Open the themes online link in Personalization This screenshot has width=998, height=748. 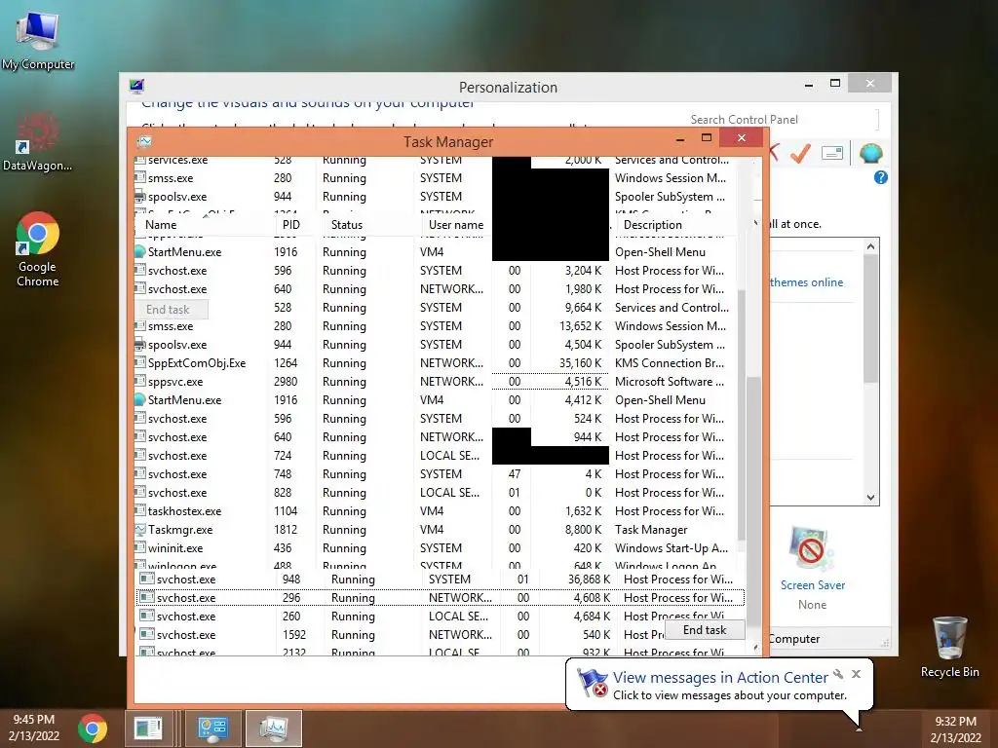(x=806, y=281)
